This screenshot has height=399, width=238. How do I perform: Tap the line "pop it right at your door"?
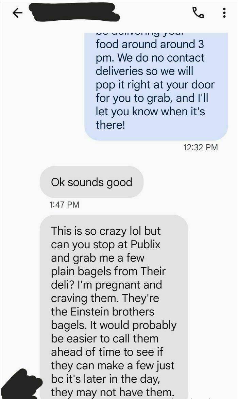(155, 85)
